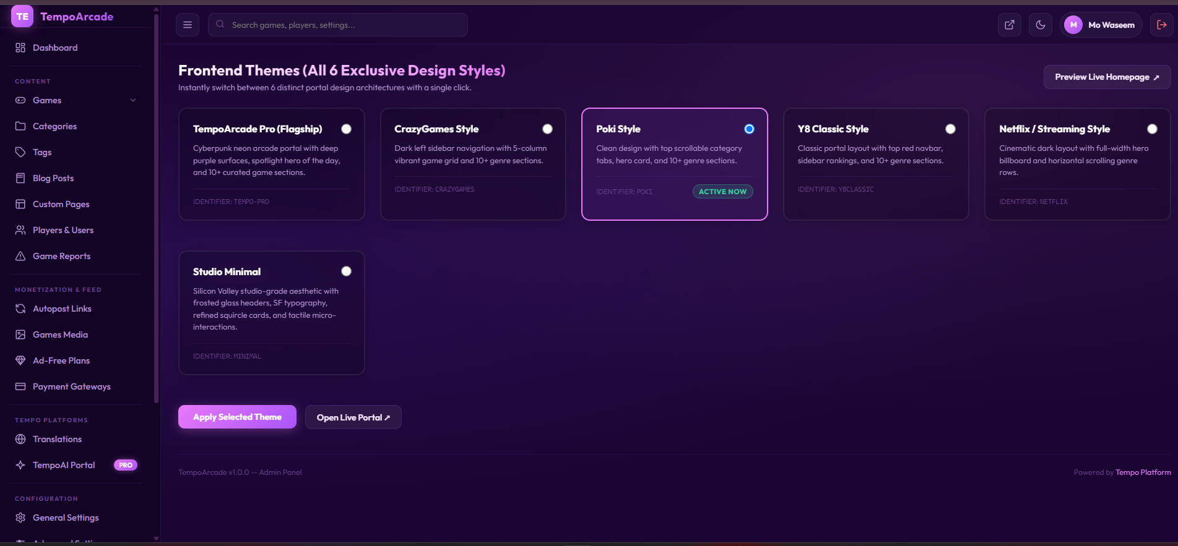Open Mo Waseem user menu

[1101, 25]
